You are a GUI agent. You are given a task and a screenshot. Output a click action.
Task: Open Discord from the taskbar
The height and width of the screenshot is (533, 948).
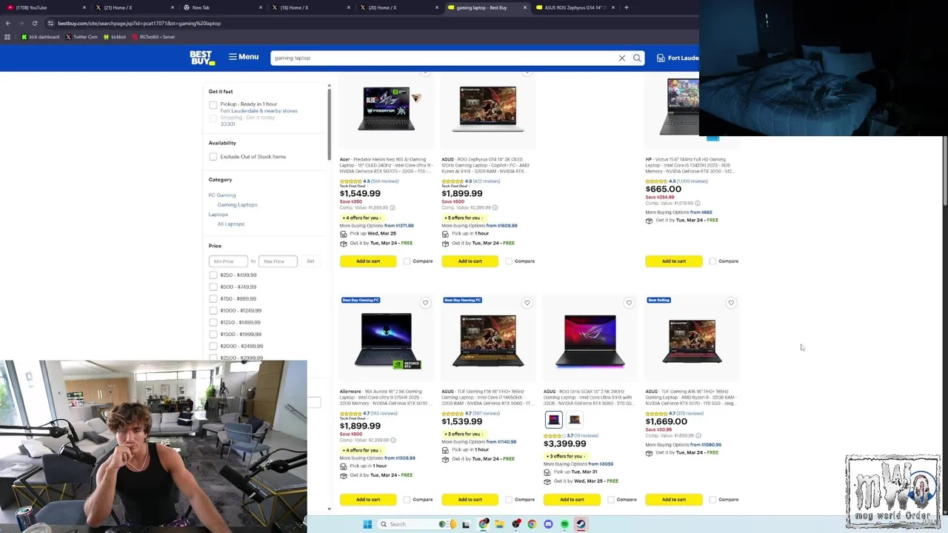[x=548, y=524]
